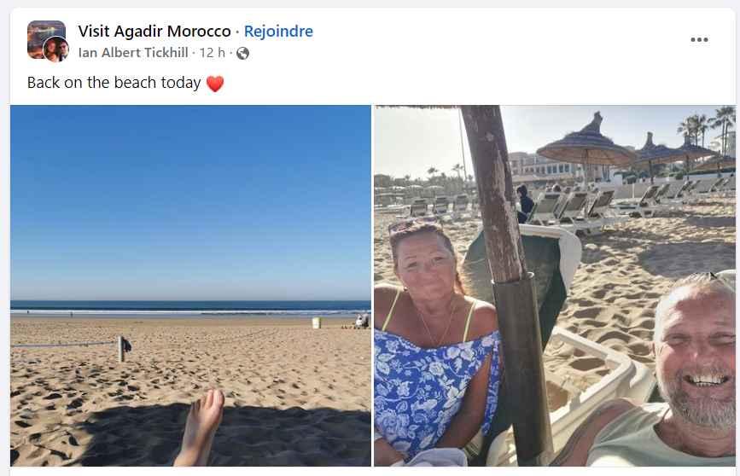
Task: Open the Visit Agadir Morocco group name
Action: click(154, 32)
